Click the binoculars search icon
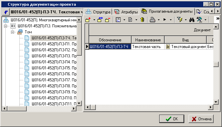Screen dimensions: 222x127 (x=192, y=20)
